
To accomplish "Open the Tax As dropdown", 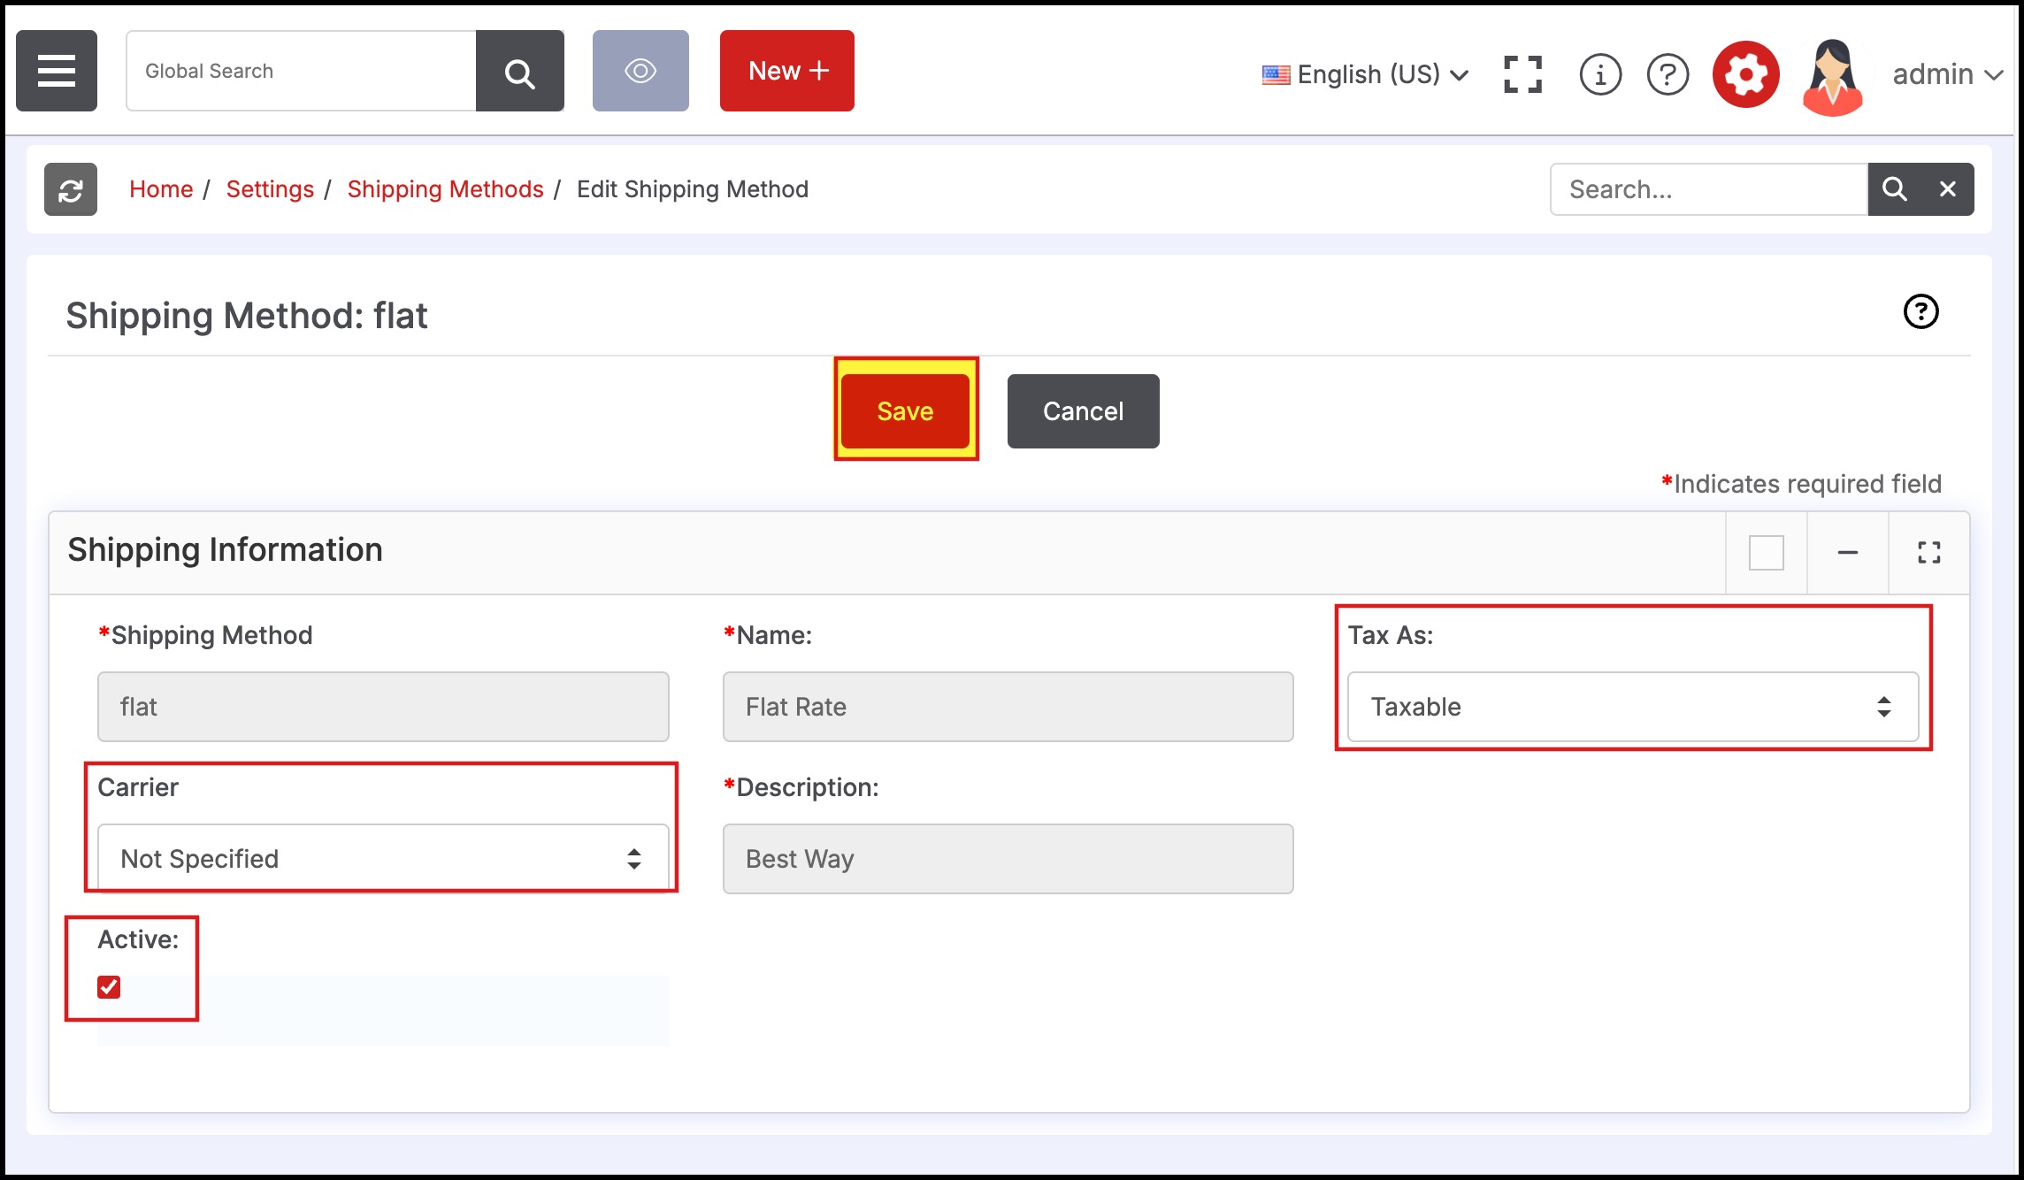I will click(x=1632, y=707).
